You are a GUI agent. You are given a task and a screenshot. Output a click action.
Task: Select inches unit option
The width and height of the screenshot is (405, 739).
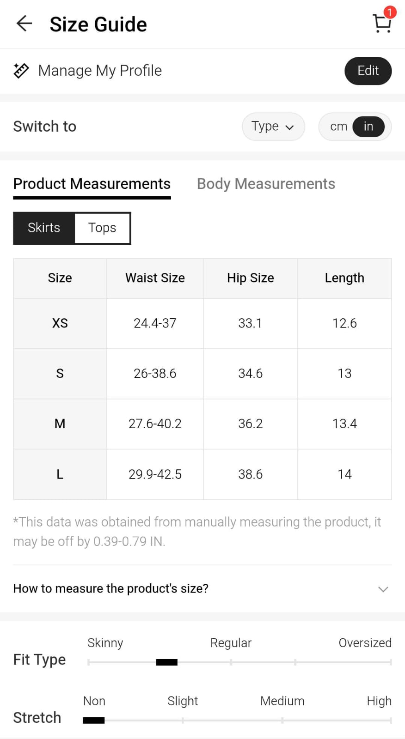coord(368,127)
